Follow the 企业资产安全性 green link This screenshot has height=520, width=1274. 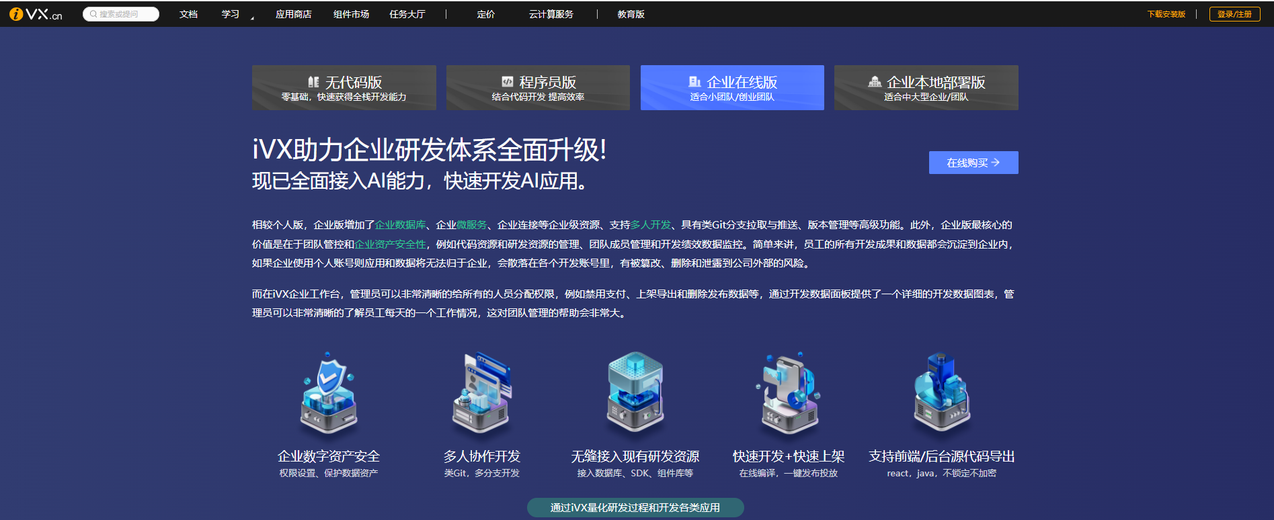coord(391,245)
